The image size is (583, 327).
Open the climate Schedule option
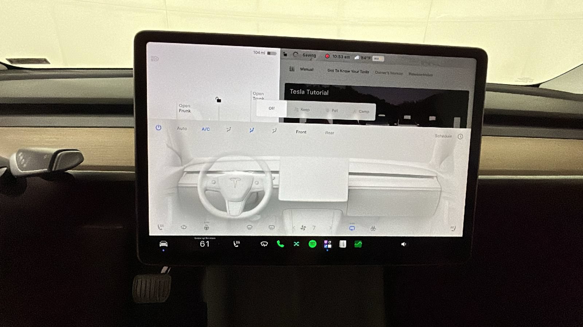[x=443, y=136]
